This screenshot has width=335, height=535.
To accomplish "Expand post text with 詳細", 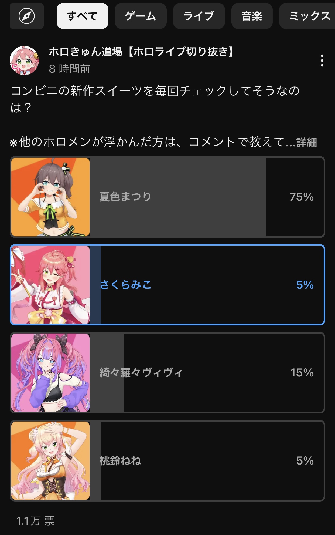I will coord(307,142).
